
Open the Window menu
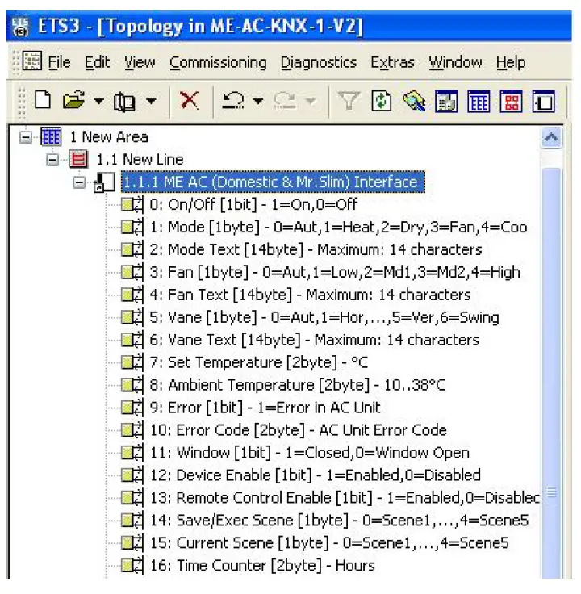(x=455, y=62)
